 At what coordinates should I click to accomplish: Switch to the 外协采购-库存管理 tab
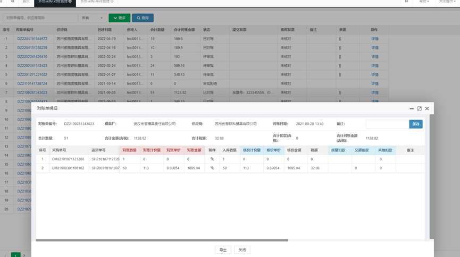point(95,2)
